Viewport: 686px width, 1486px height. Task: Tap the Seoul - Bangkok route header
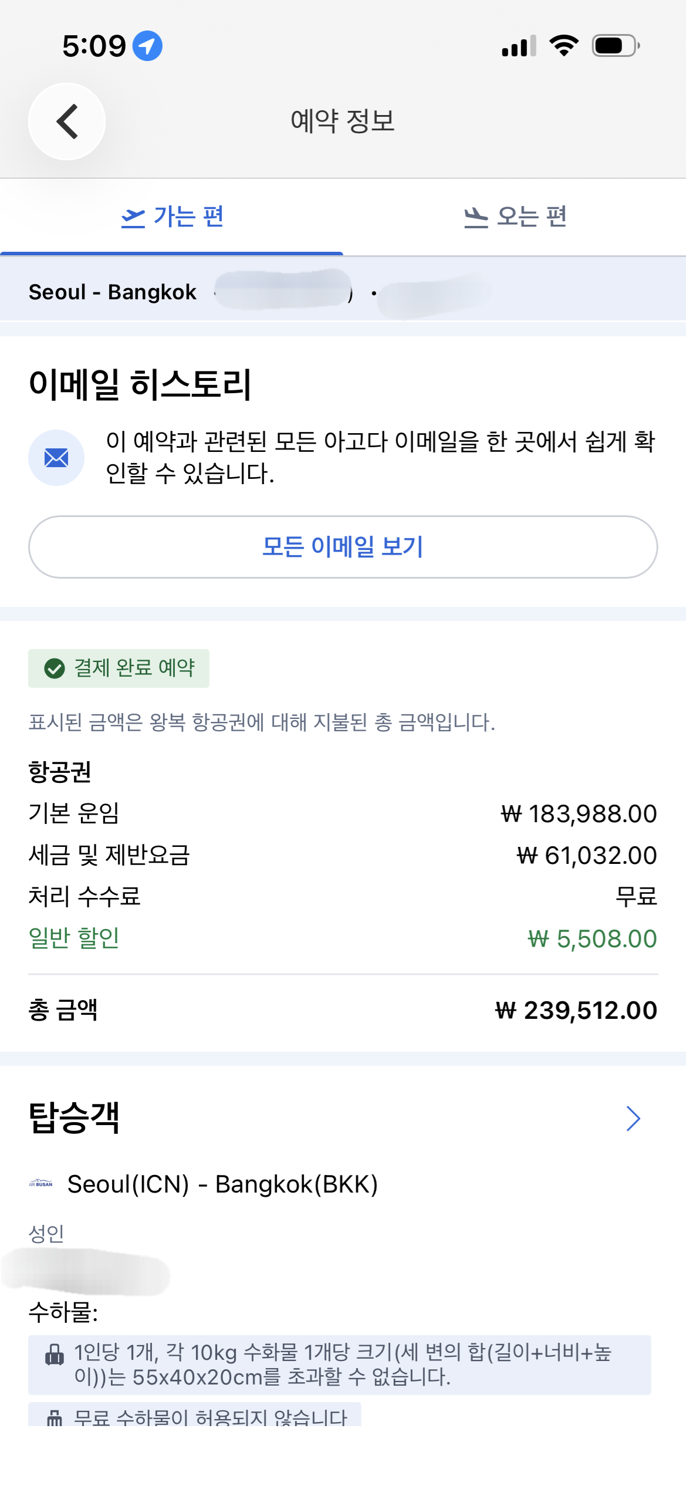point(113,292)
